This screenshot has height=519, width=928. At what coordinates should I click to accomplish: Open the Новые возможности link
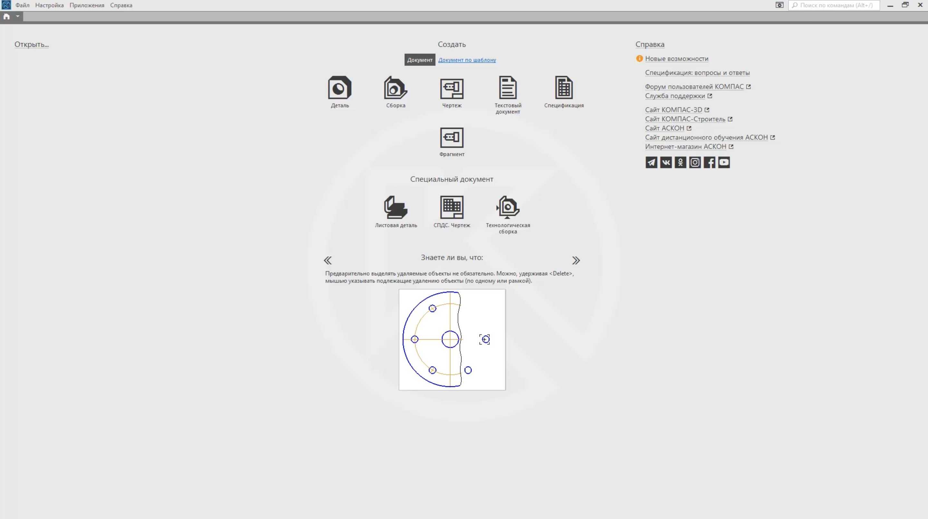click(677, 59)
